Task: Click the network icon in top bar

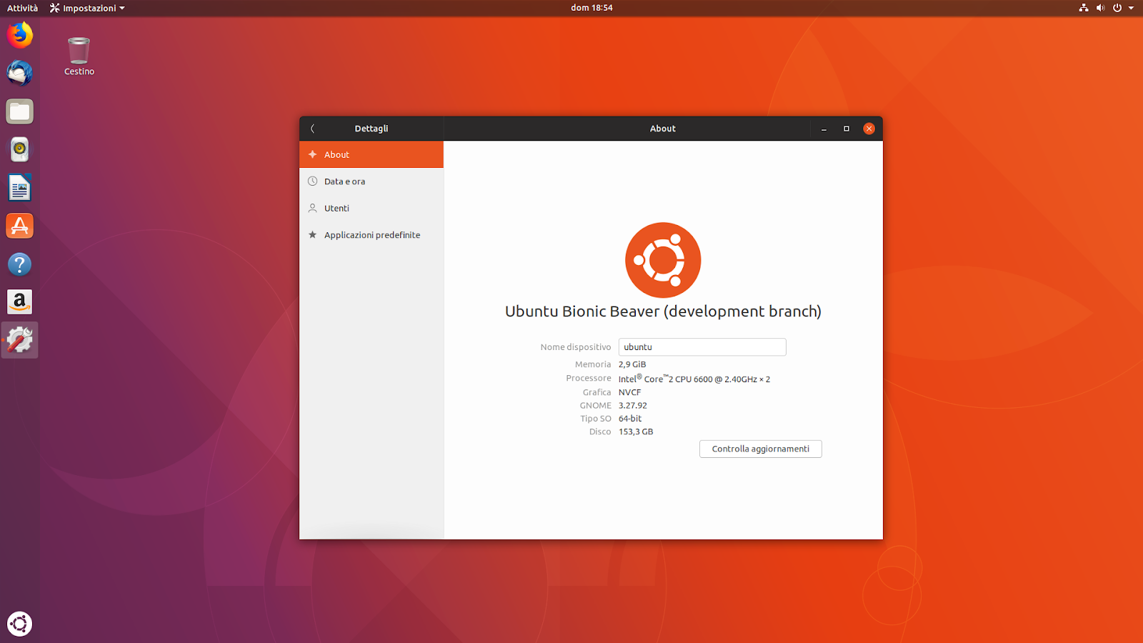Action: tap(1084, 8)
